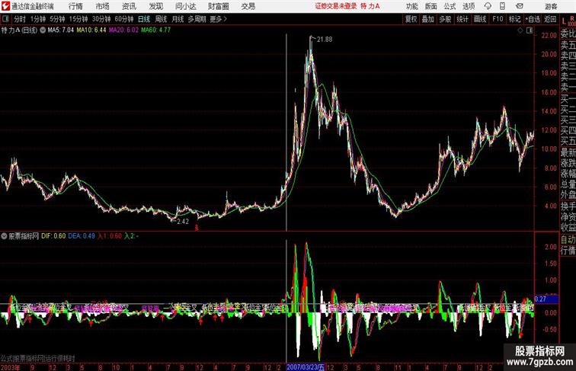Add stock via +自选 button
Image resolution: width=576 pixels, height=371 pixels.
point(533,19)
